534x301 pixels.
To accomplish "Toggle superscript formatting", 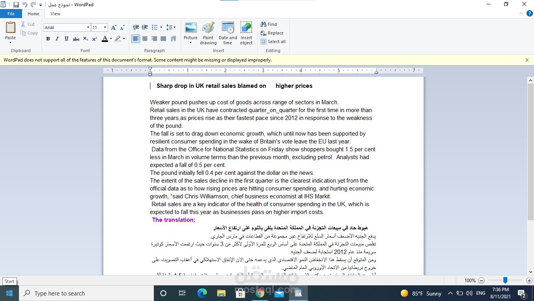I will pyautogui.click(x=95, y=39).
